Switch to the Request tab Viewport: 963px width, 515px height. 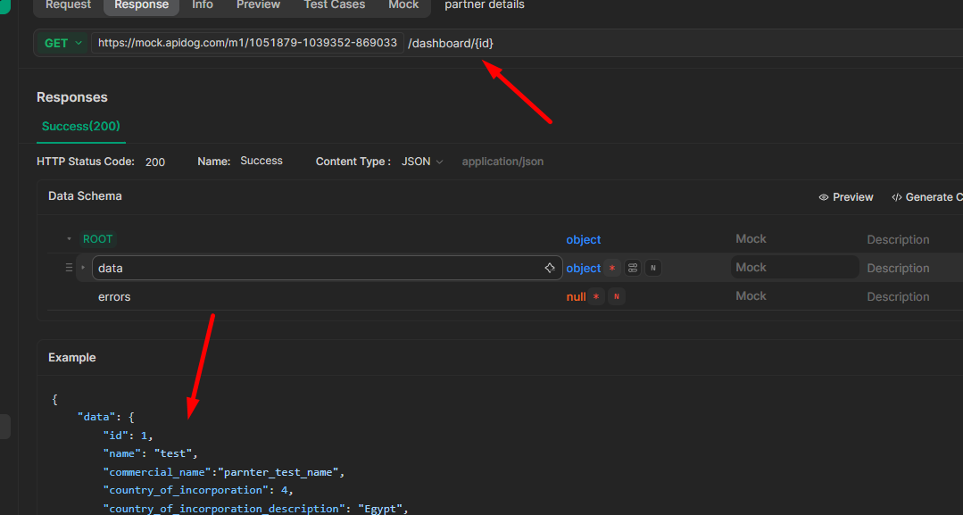pyautogui.click(x=68, y=5)
